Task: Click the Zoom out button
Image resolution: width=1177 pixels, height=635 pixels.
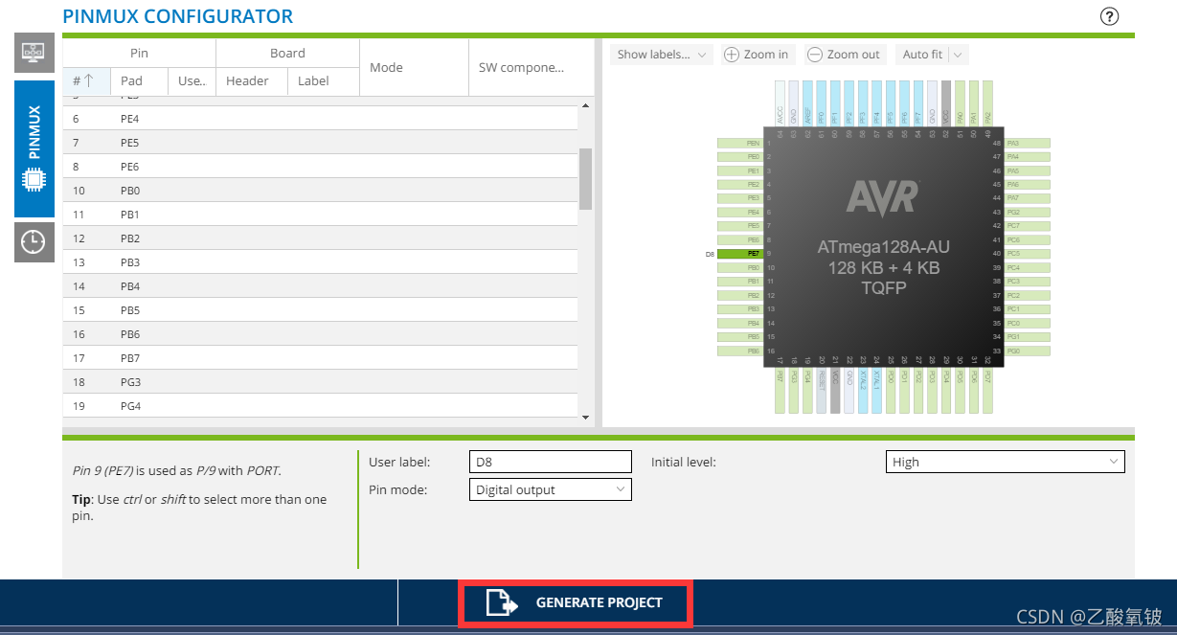Action: pos(844,55)
